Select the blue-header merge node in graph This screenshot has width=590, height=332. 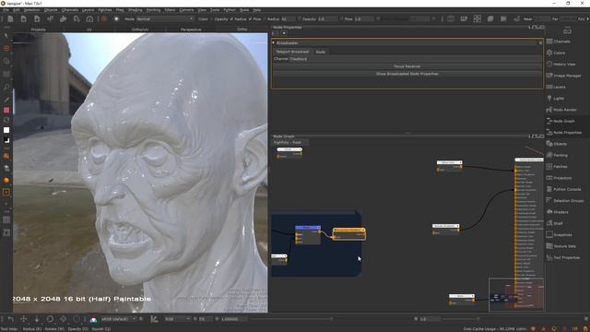point(308,235)
